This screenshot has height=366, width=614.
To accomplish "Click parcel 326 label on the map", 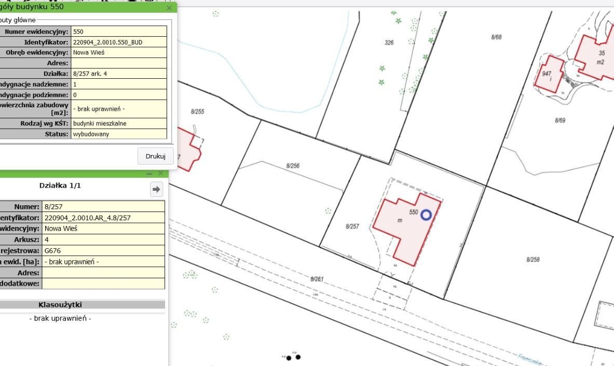I will click(389, 43).
